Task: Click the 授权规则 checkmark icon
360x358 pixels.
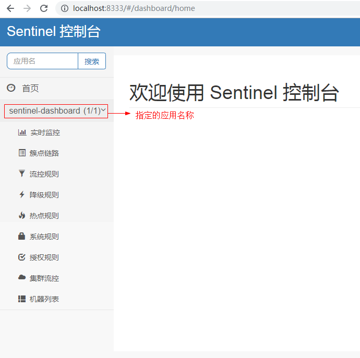Action: point(22,257)
